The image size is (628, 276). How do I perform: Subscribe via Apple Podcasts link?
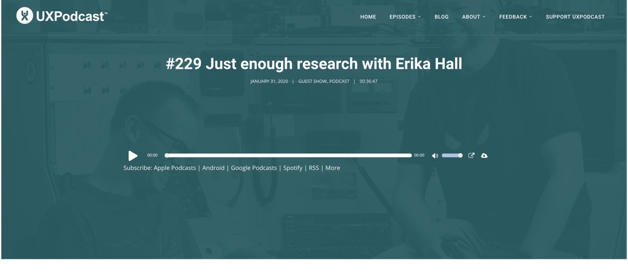pyautogui.click(x=175, y=168)
